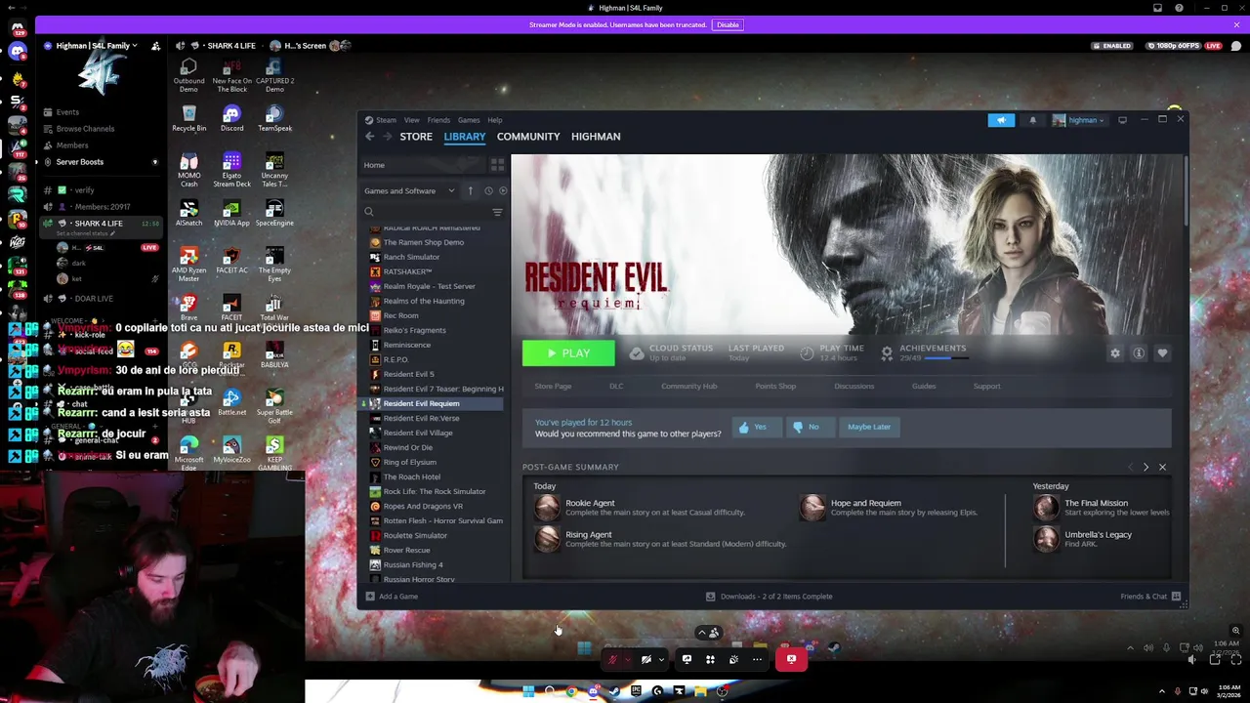Screen dimensions: 1250x703
Task: Open game settings gear icon
Action: [x=1115, y=353]
